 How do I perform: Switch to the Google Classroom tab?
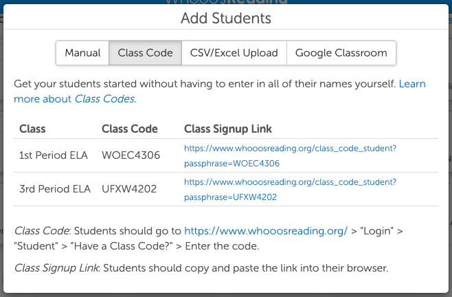(341, 53)
